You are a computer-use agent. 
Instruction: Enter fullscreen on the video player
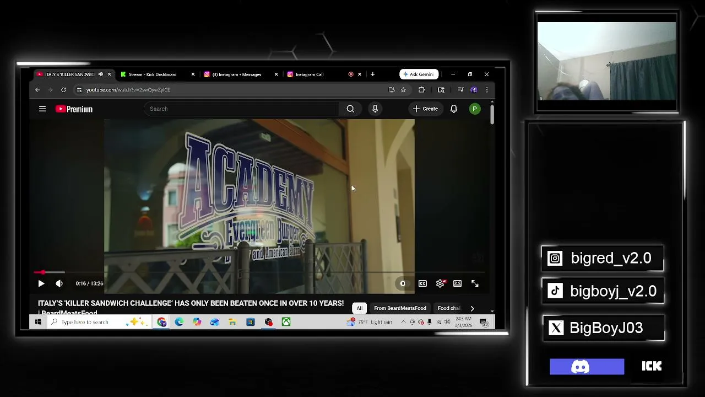point(475,283)
